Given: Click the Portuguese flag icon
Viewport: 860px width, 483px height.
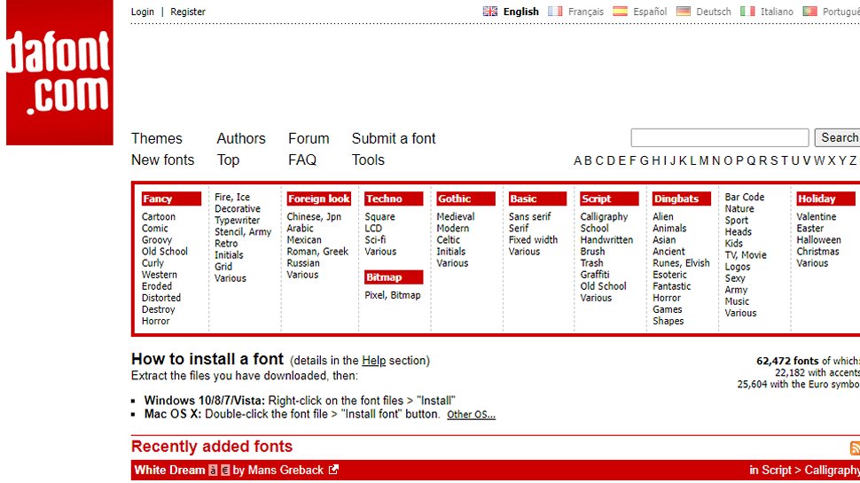Looking at the screenshot, I should pyautogui.click(x=809, y=12).
